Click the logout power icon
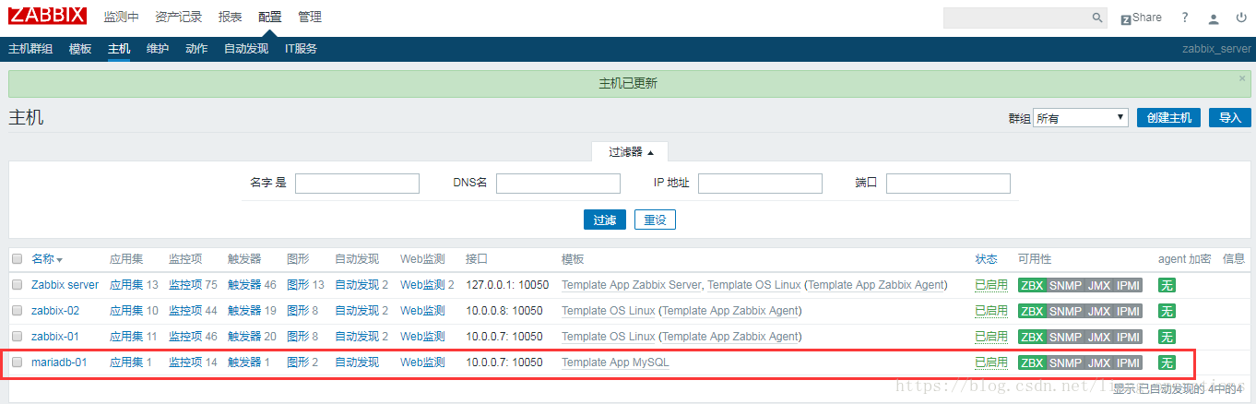 1240,18
